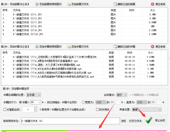Image resolution: width=170 pixels, height=132 pixels.
Task: Select background row D:\新建文件夹 (2)\2.JPG
Action: pos(84,26)
